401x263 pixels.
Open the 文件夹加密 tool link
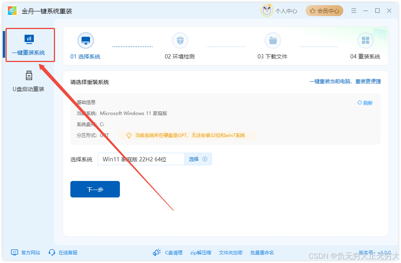[x=231, y=252]
